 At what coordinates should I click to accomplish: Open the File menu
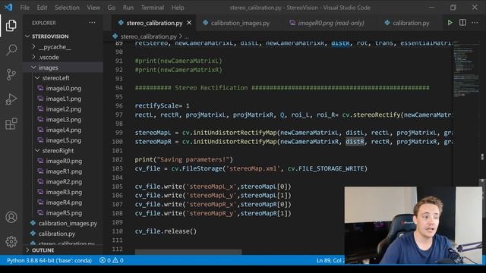coord(24,8)
